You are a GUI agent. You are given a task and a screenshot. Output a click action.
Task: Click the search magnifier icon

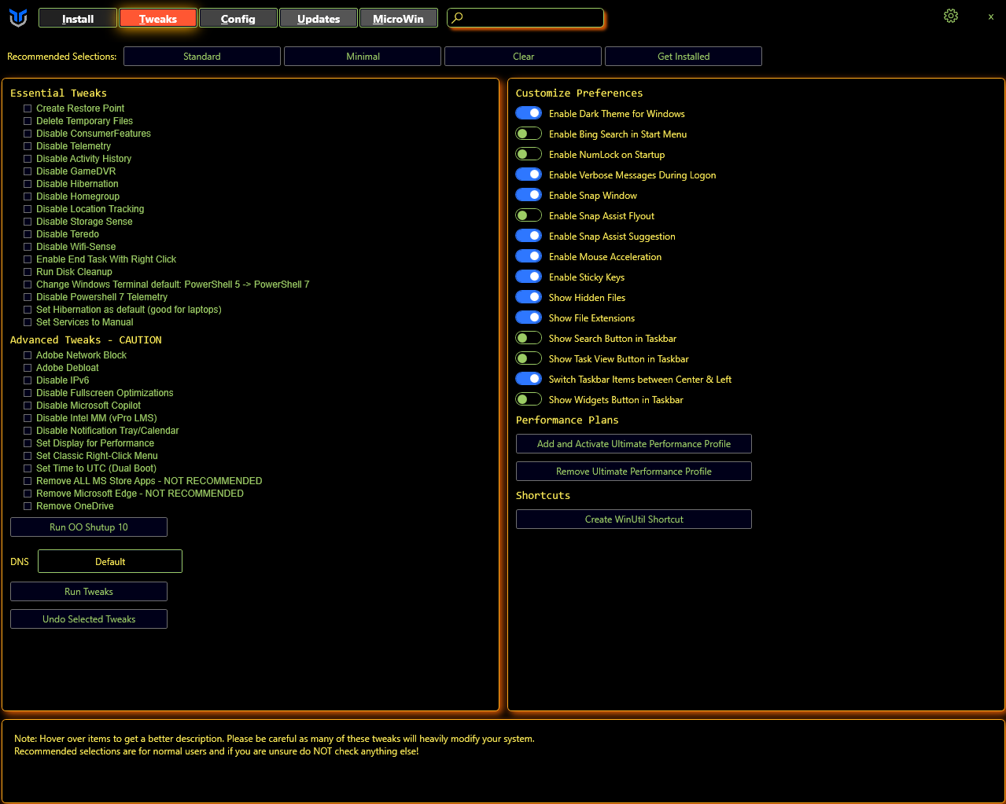click(x=457, y=17)
